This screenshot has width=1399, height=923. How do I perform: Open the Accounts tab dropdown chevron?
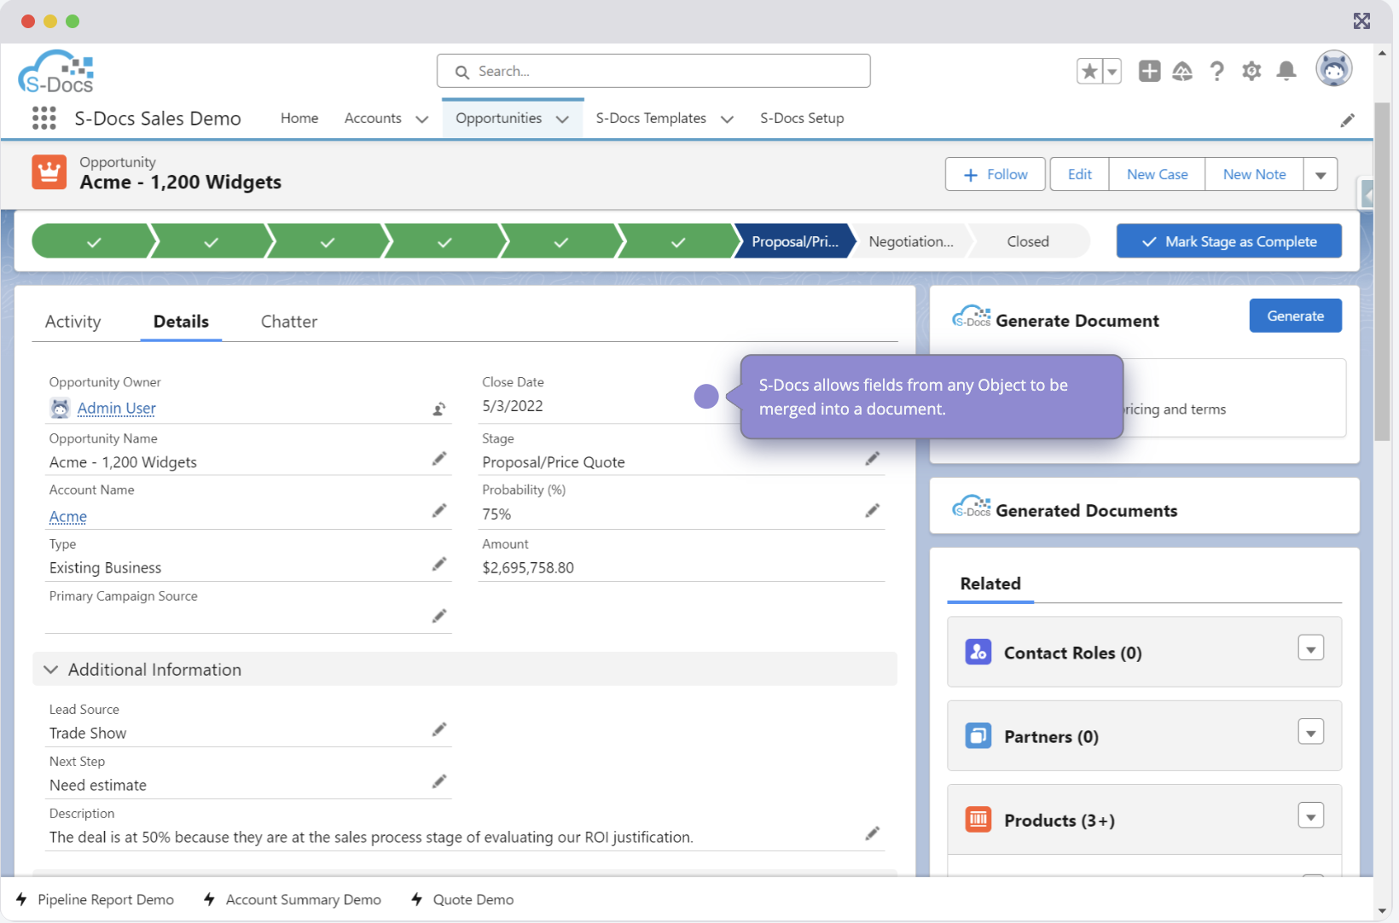click(421, 119)
